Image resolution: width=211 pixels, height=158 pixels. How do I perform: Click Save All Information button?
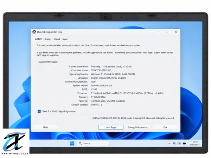(138, 127)
